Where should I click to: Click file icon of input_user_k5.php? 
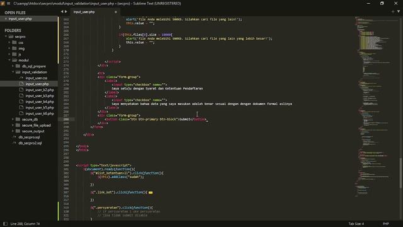click(x=21, y=108)
